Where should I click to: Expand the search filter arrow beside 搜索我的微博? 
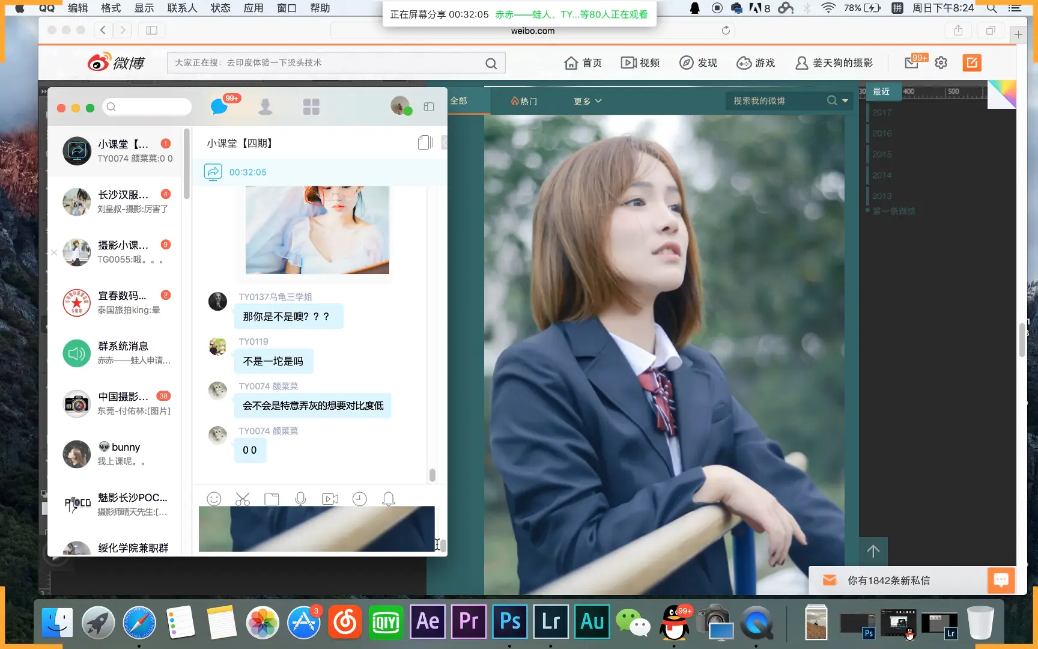pos(845,101)
